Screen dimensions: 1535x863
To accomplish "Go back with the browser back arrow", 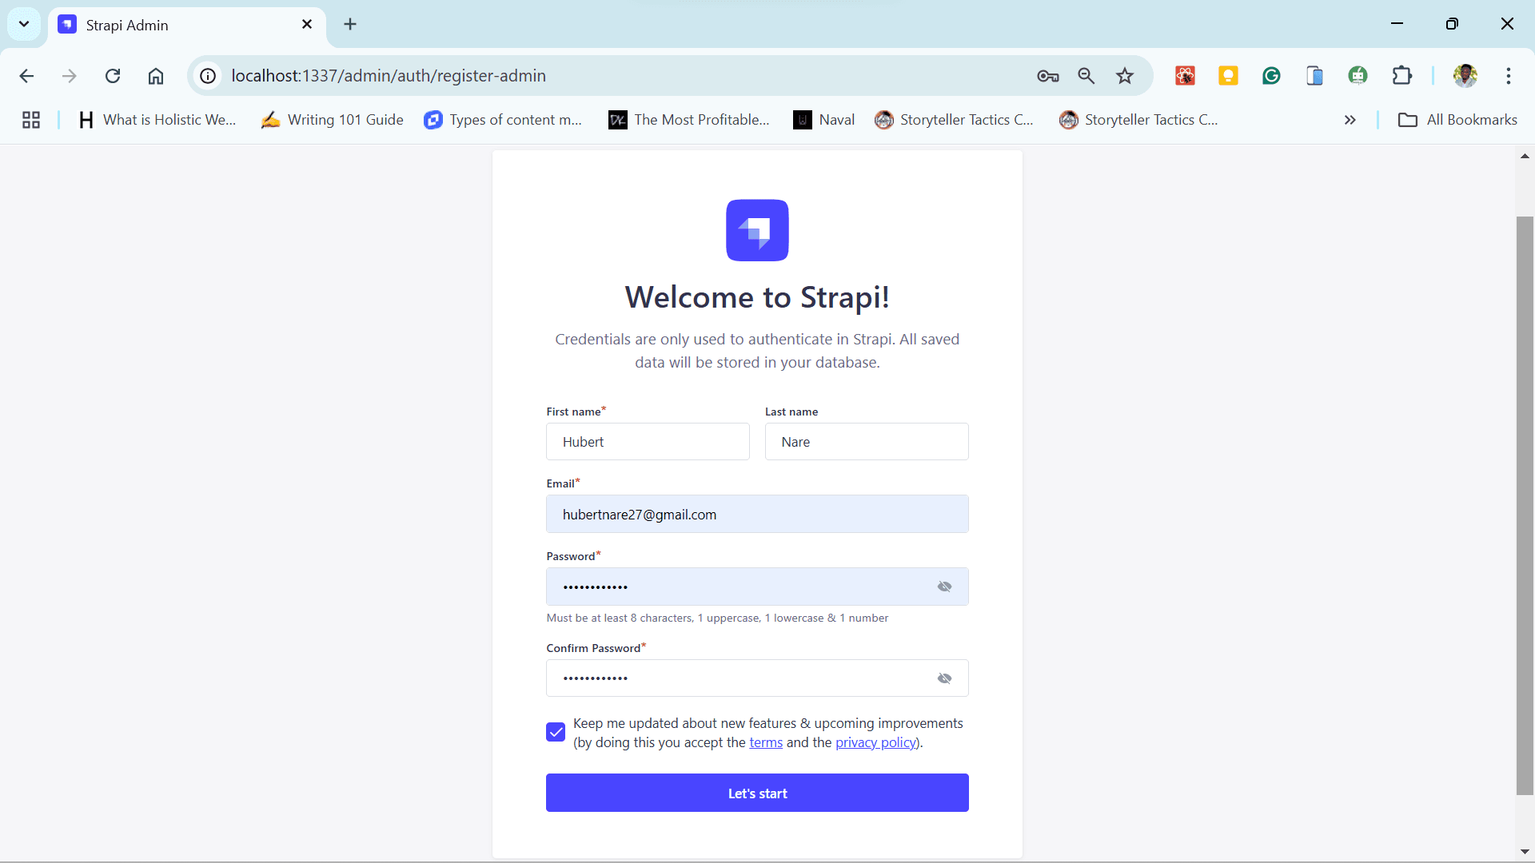I will click(x=26, y=76).
